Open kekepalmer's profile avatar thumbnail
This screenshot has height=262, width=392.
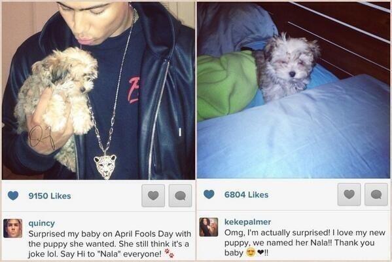[x=209, y=227]
